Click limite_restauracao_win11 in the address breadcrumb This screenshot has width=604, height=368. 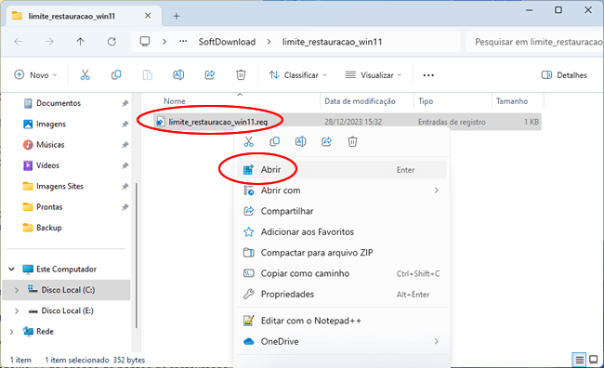coord(332,42)
